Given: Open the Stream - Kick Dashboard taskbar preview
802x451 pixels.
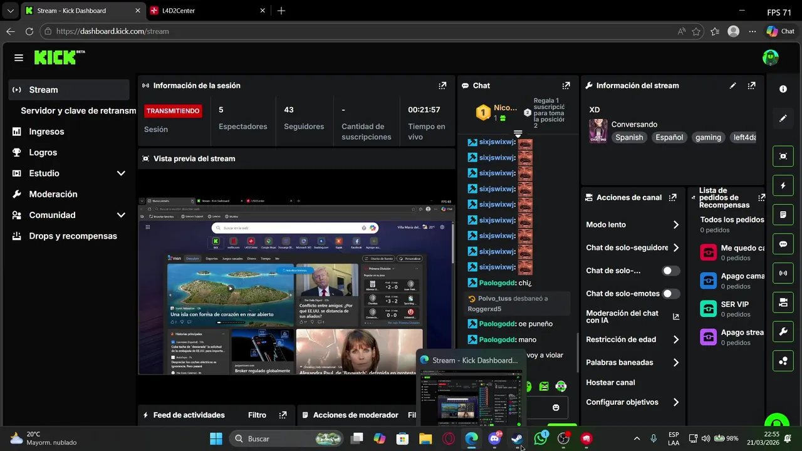Looking at the screenshot, I should tap(470, 388).
